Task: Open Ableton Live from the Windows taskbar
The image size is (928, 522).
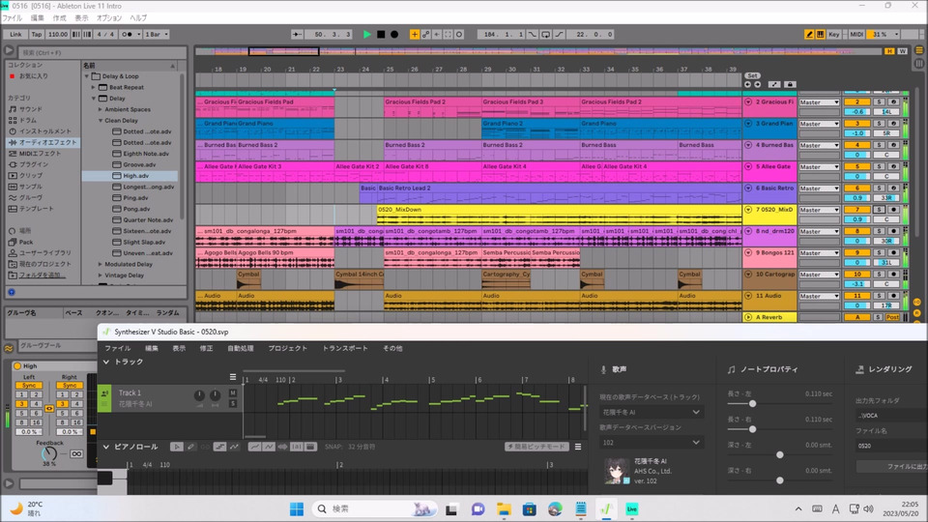Action: 631,508
